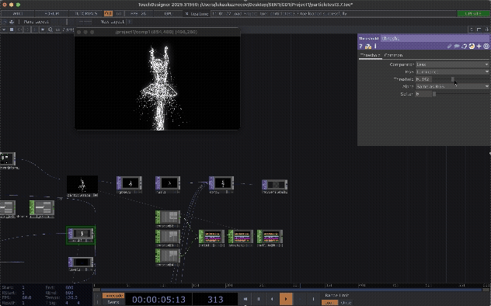Step forward one frame

[x=313, y=299]
